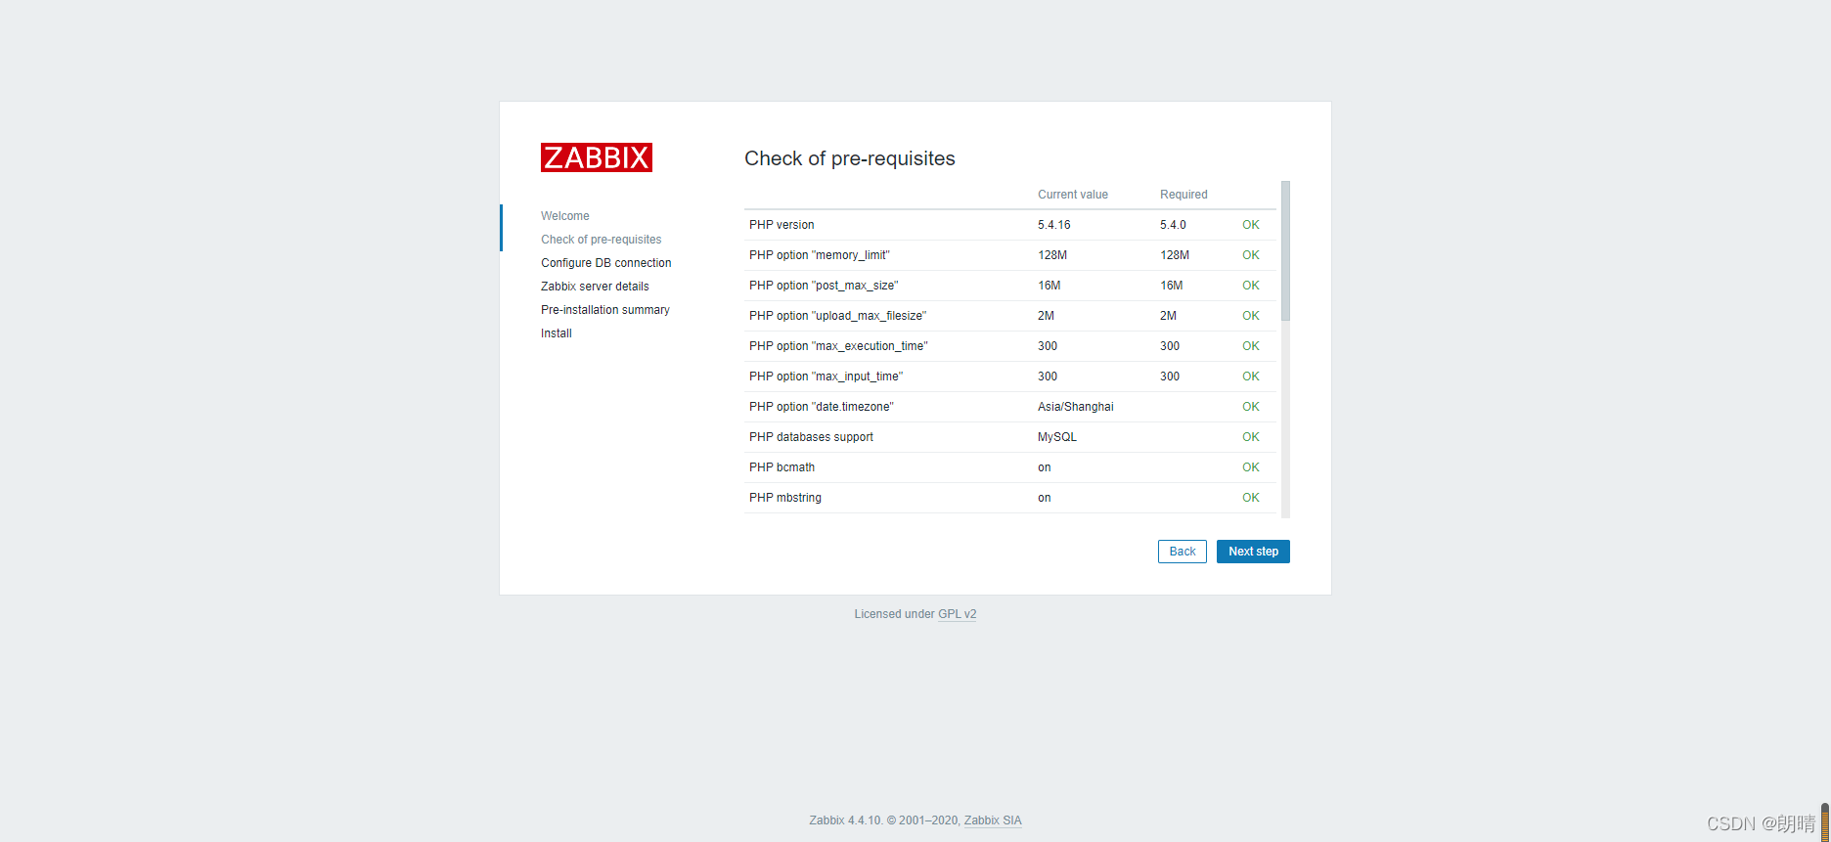Click PHP option "max_input_time" label
The image size is (1831, 842).
point(826,377)
